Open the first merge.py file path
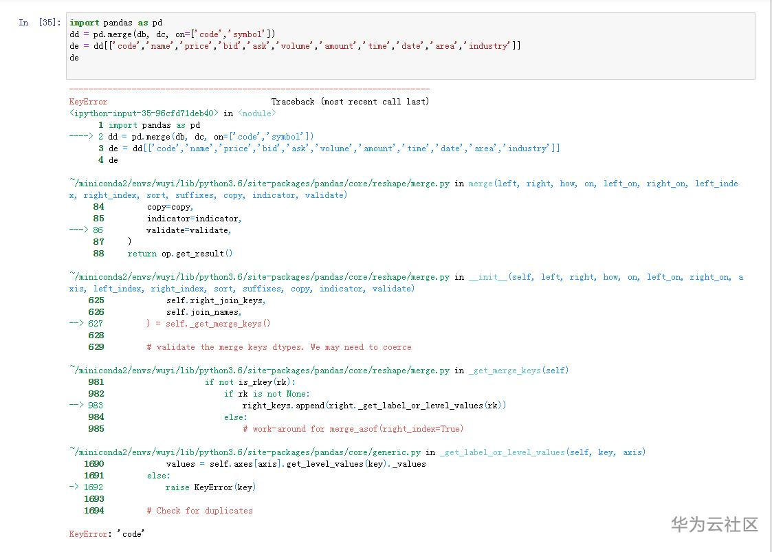 259,184
